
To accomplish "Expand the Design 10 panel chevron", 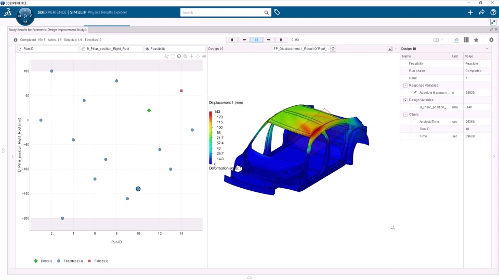I will 487,49.
